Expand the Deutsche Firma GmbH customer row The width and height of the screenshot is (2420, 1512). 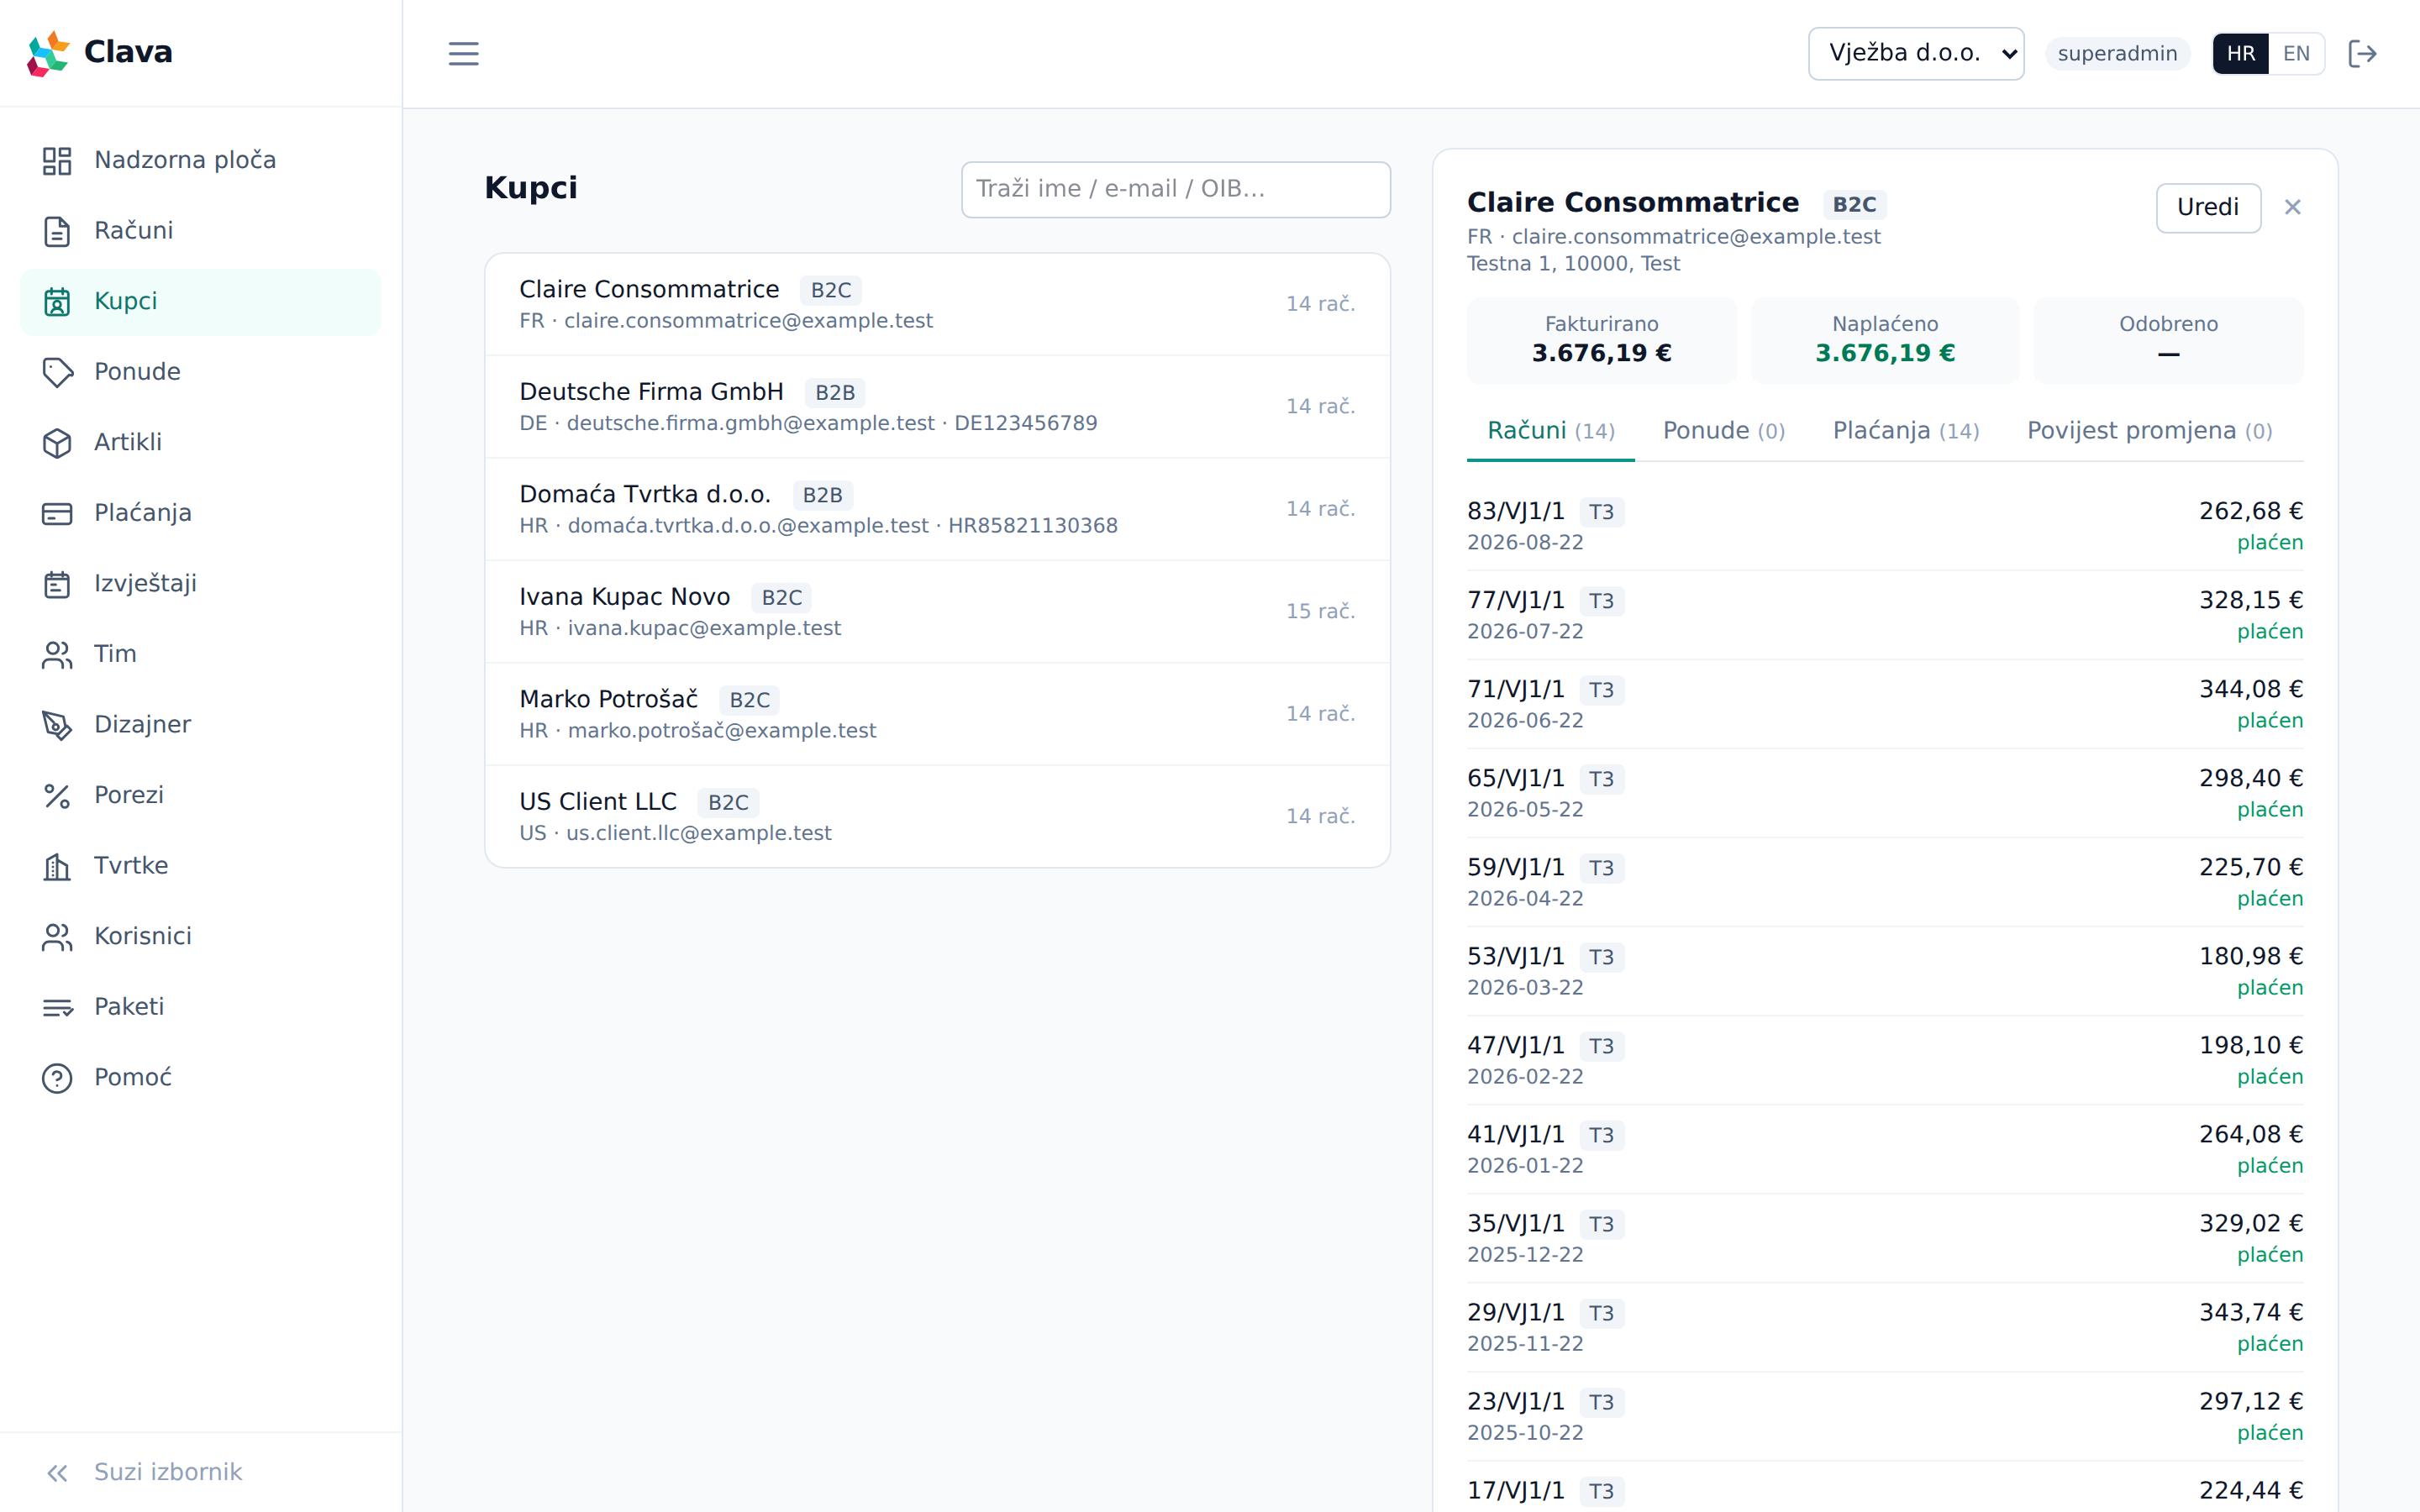[x=937, y=407]
